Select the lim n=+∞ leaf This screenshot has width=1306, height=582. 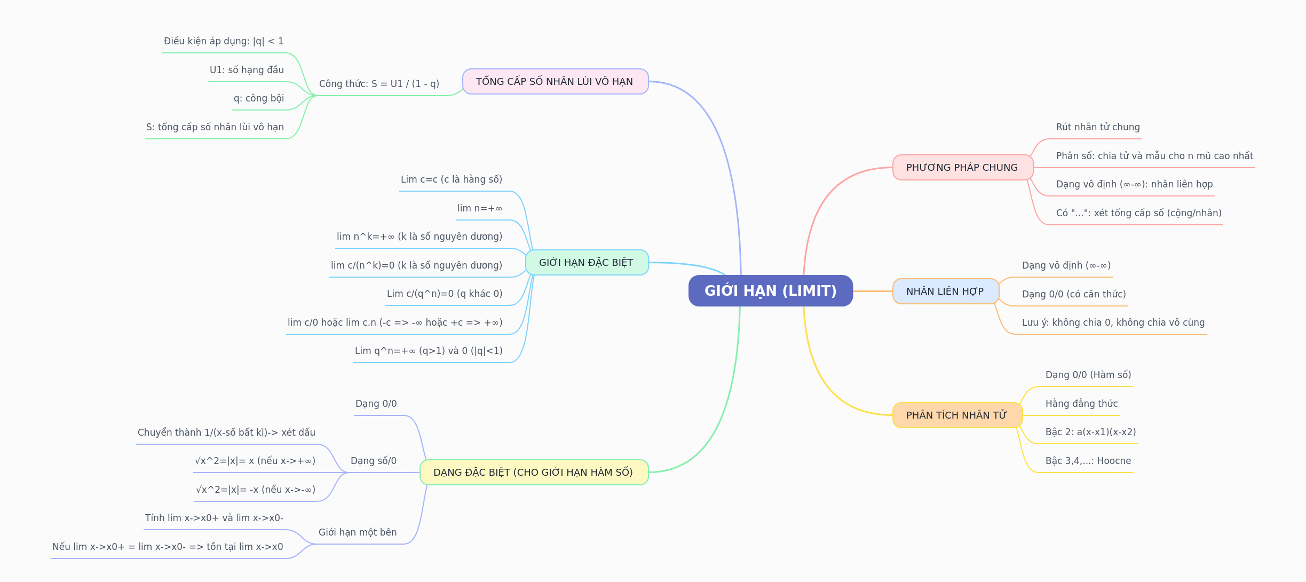click(x=479, y=208)
